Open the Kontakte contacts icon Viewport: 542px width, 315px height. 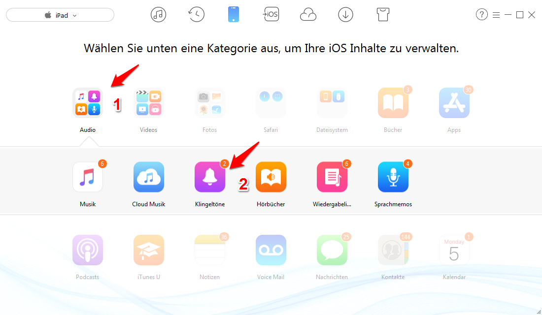[x=393, y=250]
